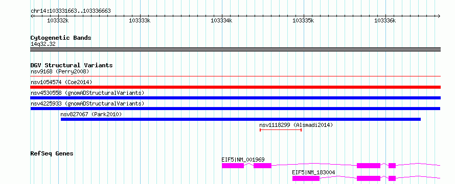Select first exon of EIF5|NM_001969 transcript

[233, 166]
